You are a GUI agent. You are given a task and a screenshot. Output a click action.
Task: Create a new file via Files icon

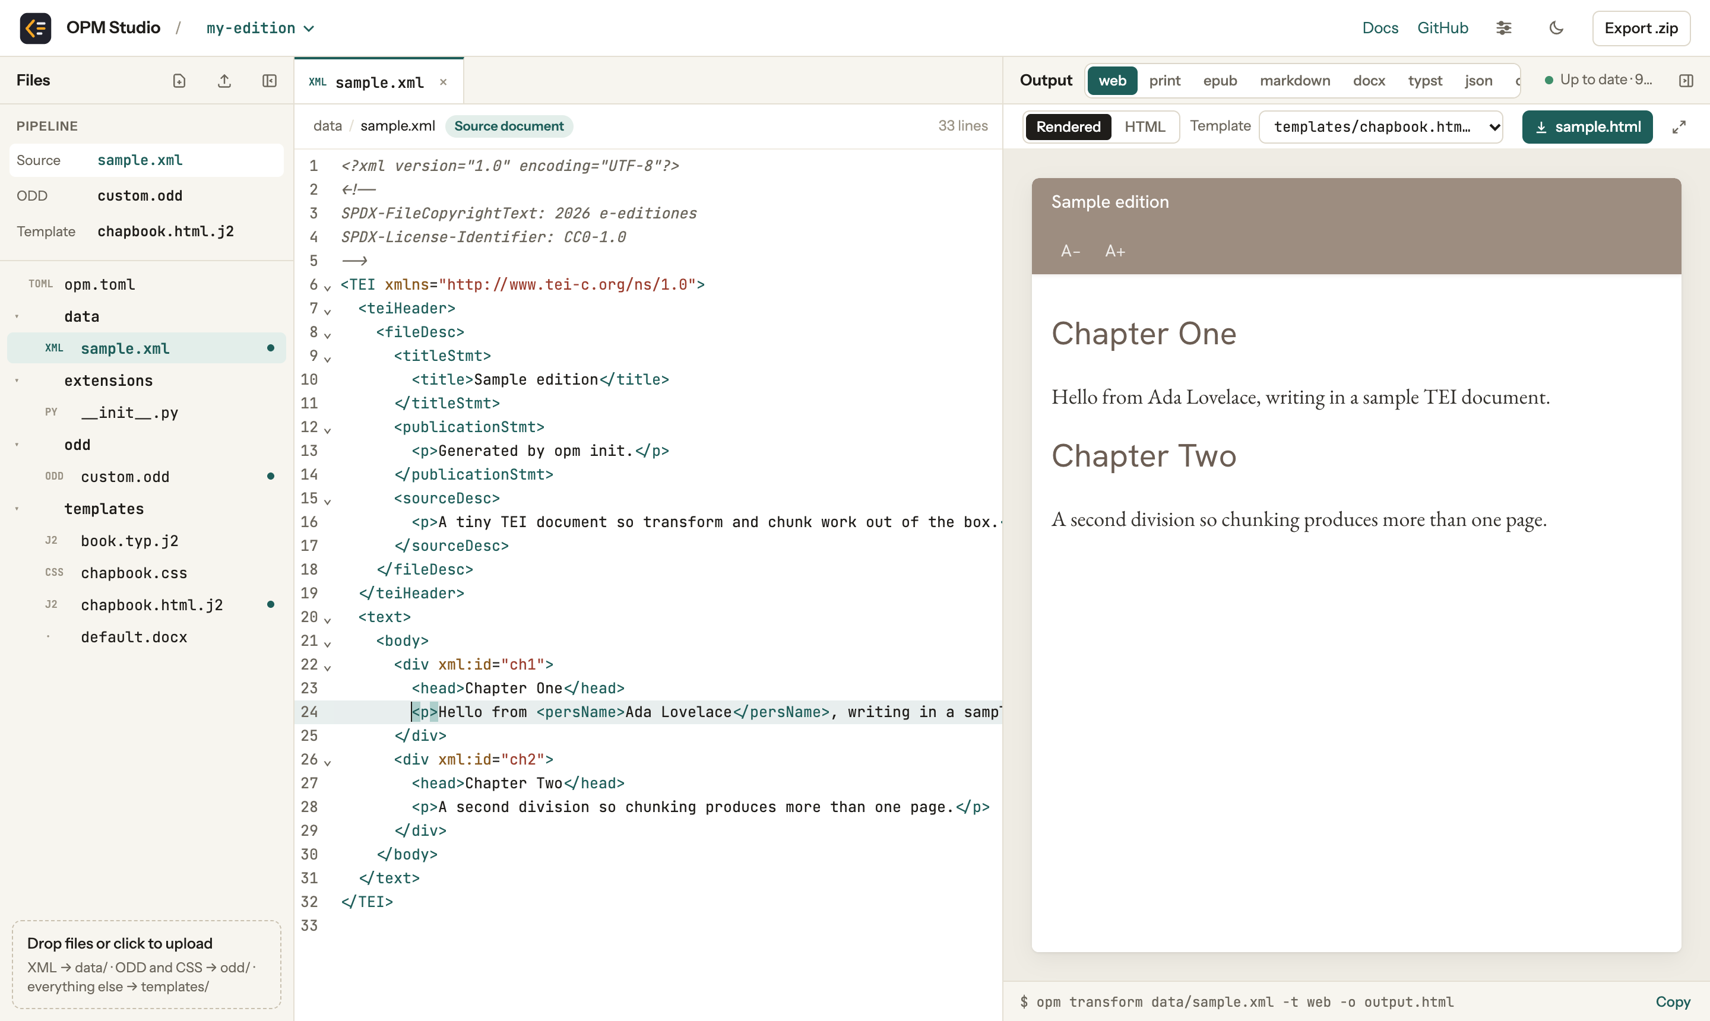179,81
